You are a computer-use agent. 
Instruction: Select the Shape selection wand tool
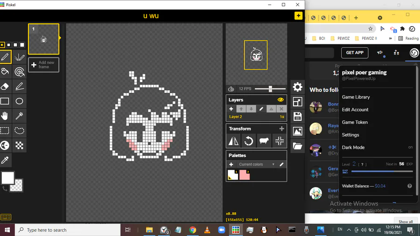coord(19,116)
